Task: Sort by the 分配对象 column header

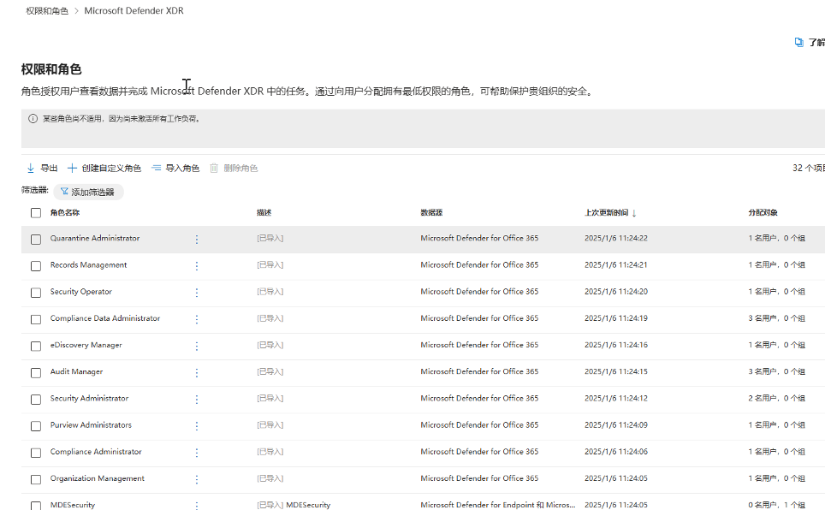Action: [763, 212]
